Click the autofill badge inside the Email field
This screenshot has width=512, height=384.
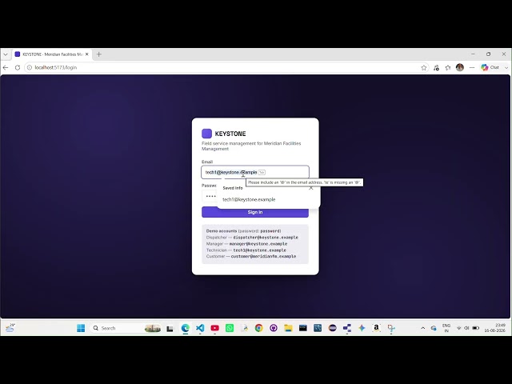pyautogui.click(x=262, y=173)
